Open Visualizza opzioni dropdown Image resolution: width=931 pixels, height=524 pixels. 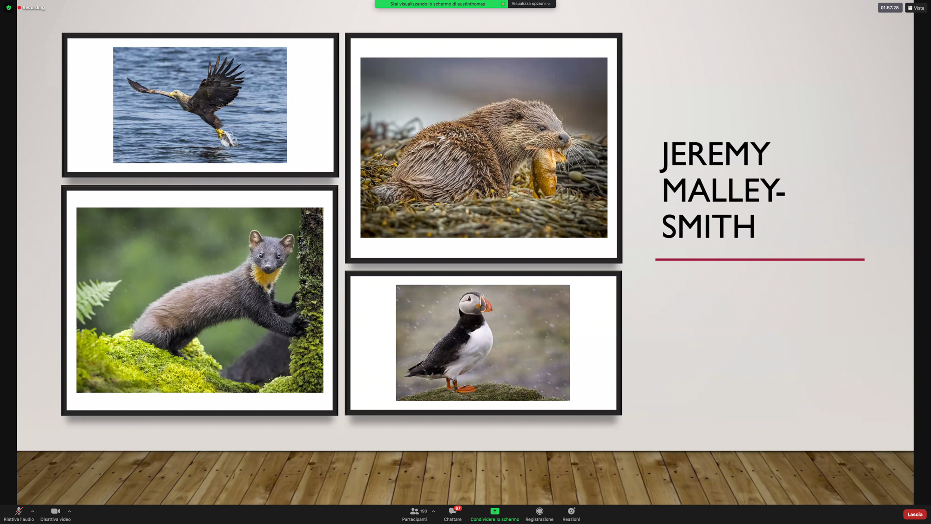pos(532,4)
